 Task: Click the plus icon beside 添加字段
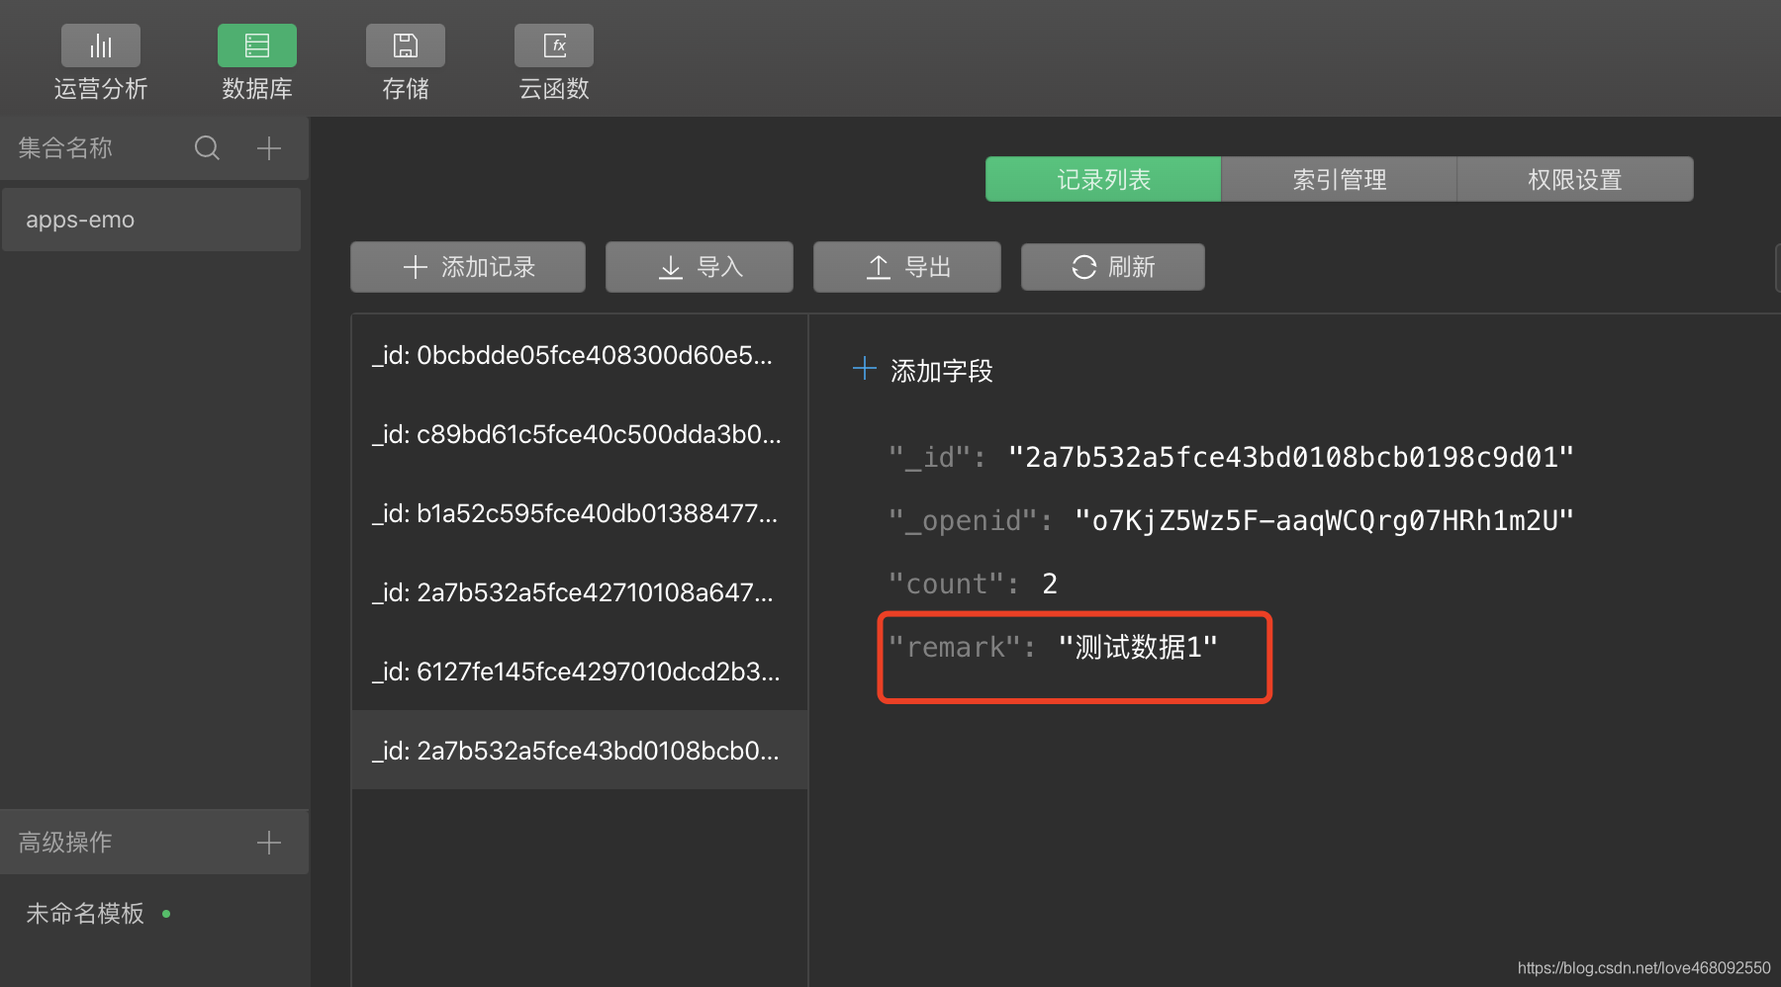pyautogui.click(x=864, y=368)
